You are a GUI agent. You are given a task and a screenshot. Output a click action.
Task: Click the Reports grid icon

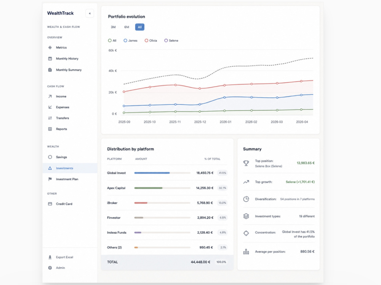pos(50,129)
